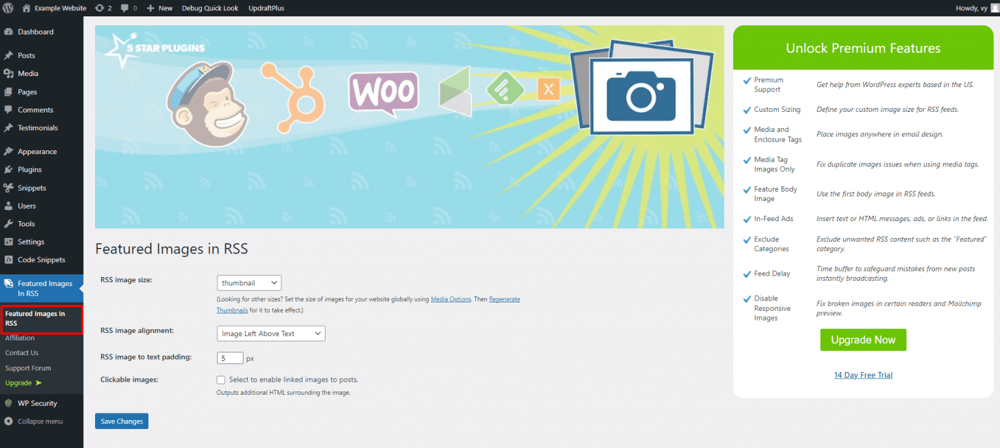Click the Save Changes button
This screenshot has width=1000, height=448.
(x=121, y=421)
